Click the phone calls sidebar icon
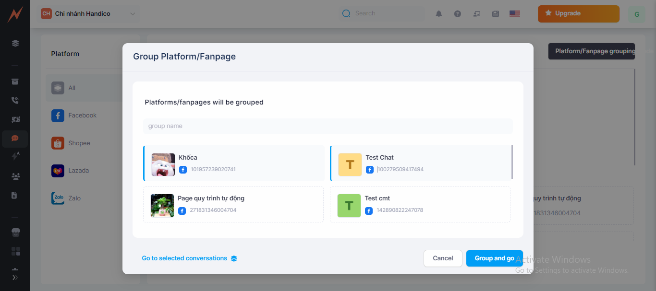Image resolution: width=656 pixels, height=291 pixels. pyautogui.click(x=15, y=100)
